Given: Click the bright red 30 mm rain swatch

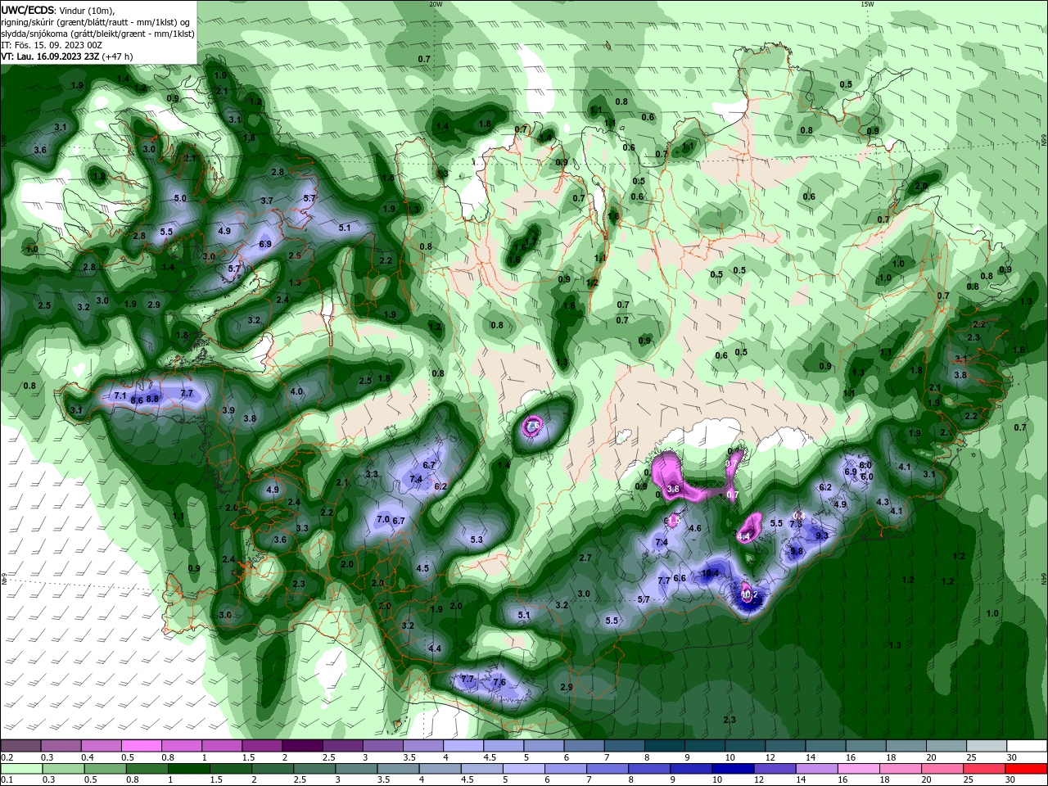Looking at the screenshot, I should 1027,769.
